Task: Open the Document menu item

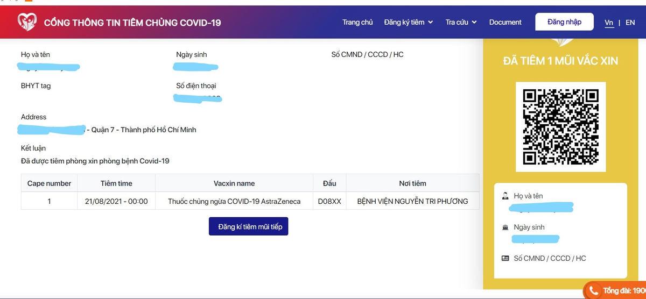Action: 505,23
